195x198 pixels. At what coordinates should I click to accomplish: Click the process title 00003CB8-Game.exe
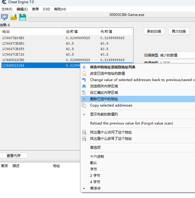tap(127, 15)
